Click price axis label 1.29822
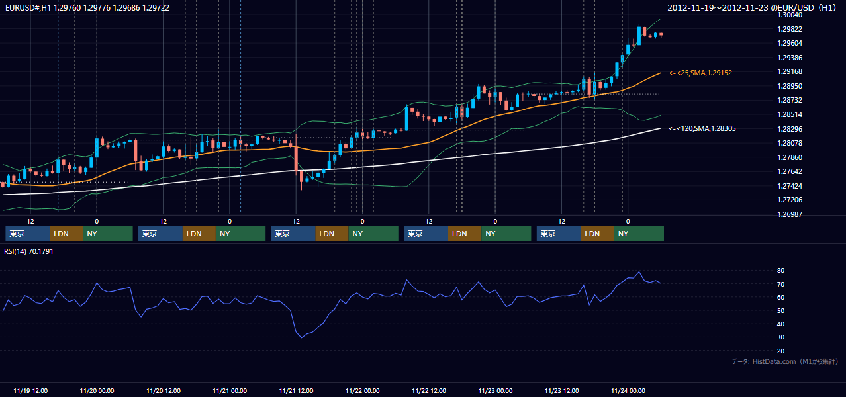The width and height of the screenshot is (846, 397). click(x=791, y=29)
